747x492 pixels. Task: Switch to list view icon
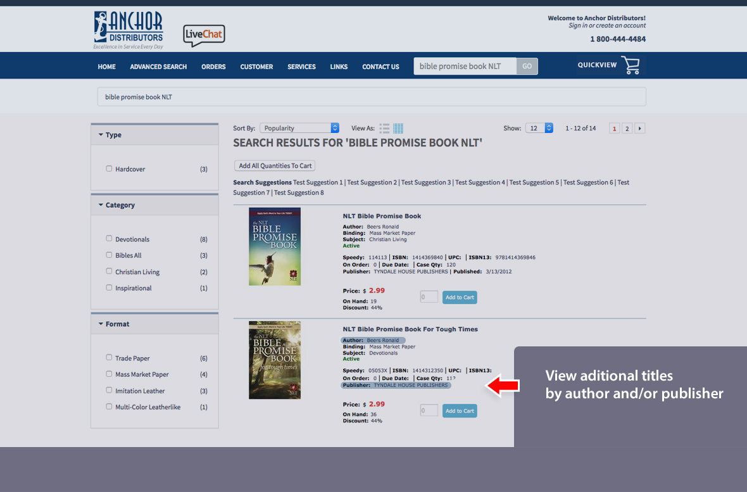tap(384, 129)
